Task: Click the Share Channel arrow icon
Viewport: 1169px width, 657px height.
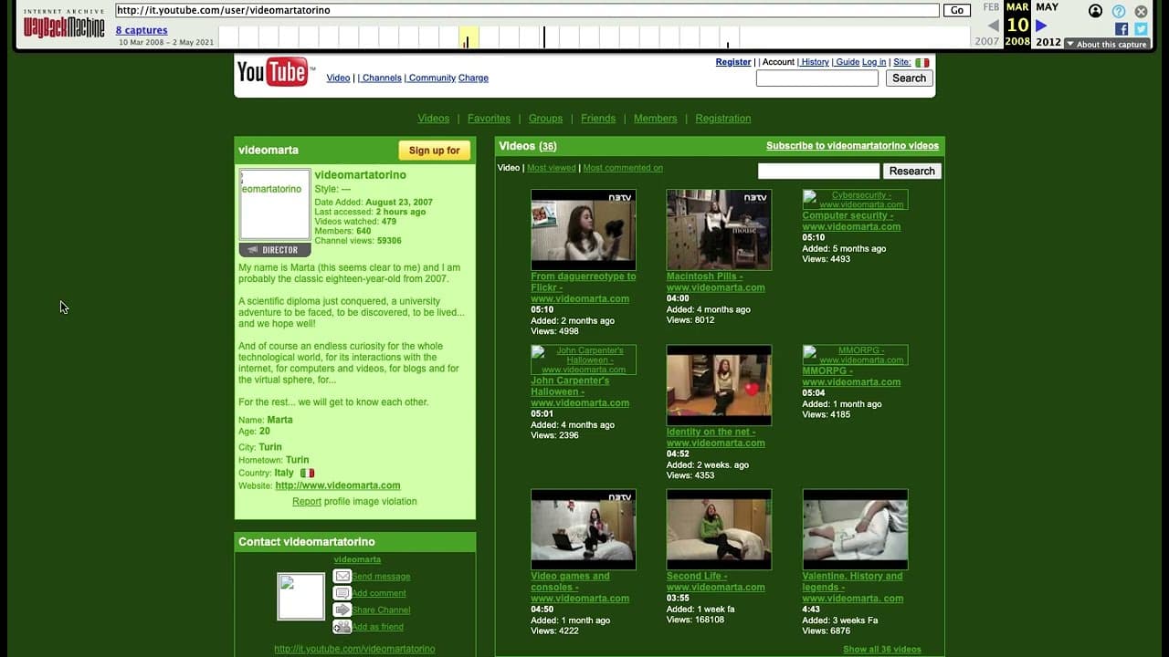Action: (342, 610)
